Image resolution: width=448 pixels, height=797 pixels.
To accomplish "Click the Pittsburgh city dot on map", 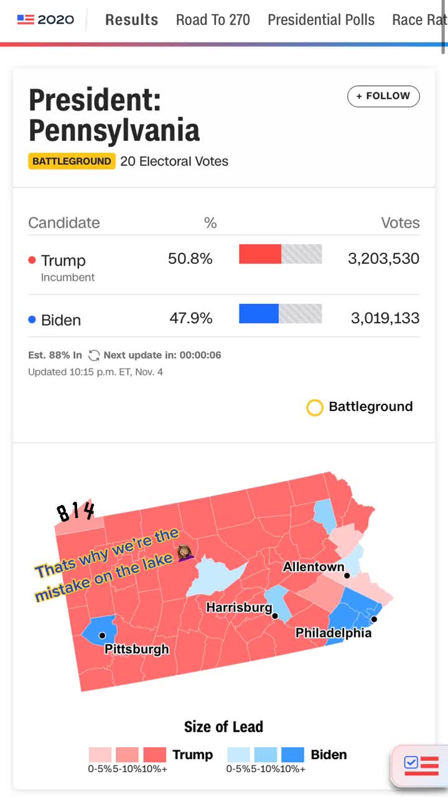I will pyautogui.click(x=102, y=635).
